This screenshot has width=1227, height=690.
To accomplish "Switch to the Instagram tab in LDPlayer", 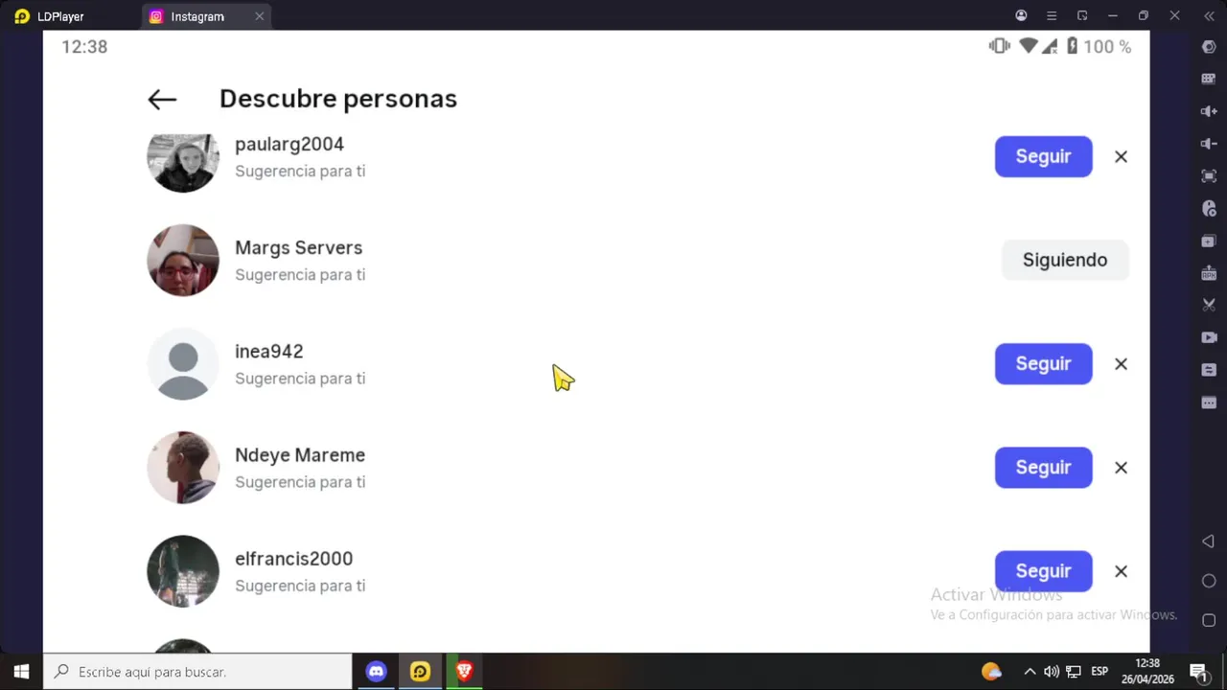I will point(197,16).
